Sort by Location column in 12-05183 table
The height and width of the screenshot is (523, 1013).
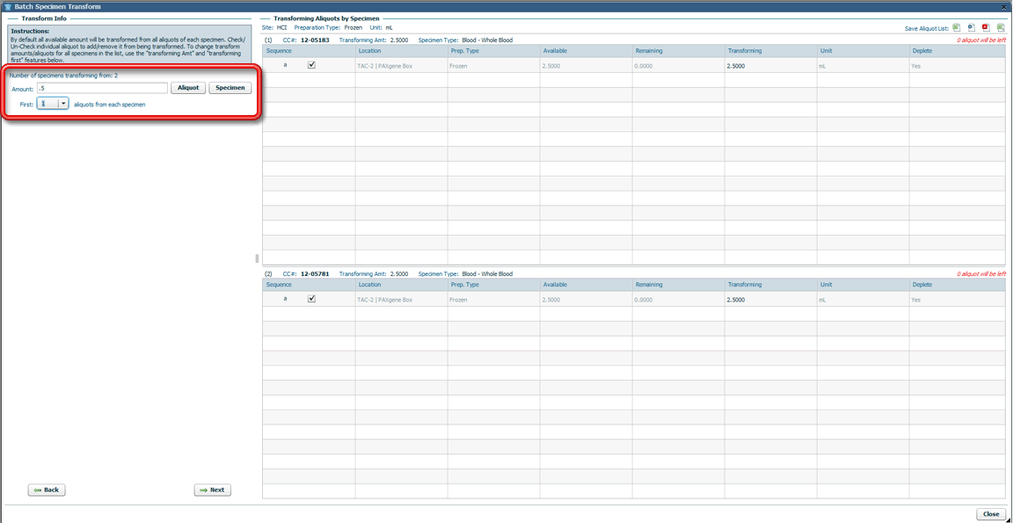[x=401, y=50]
